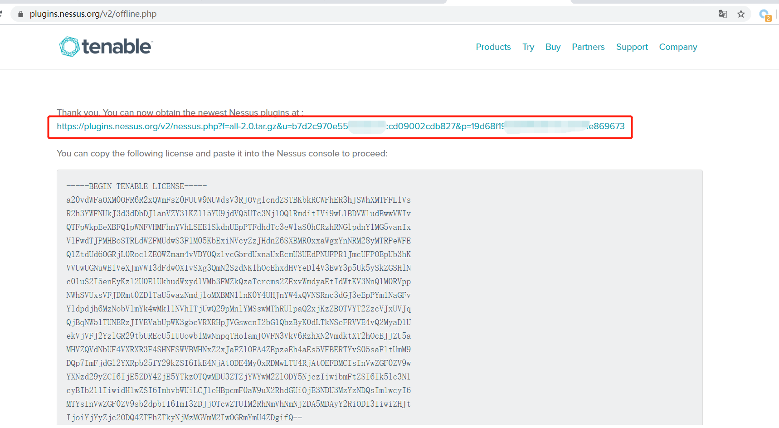
Task: Click the license line starting a20vdWFa0XM0
Action: pyautogui.click(x=239, y=200)
